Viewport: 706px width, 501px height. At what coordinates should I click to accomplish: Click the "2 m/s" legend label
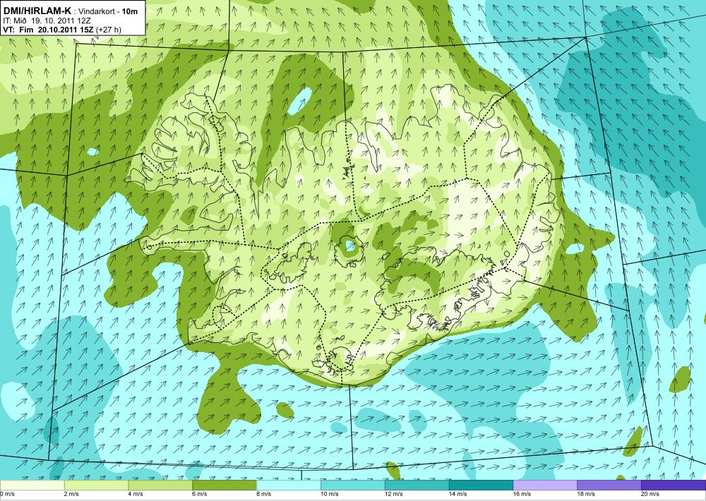pyautogui.click(x=72, y=494)
